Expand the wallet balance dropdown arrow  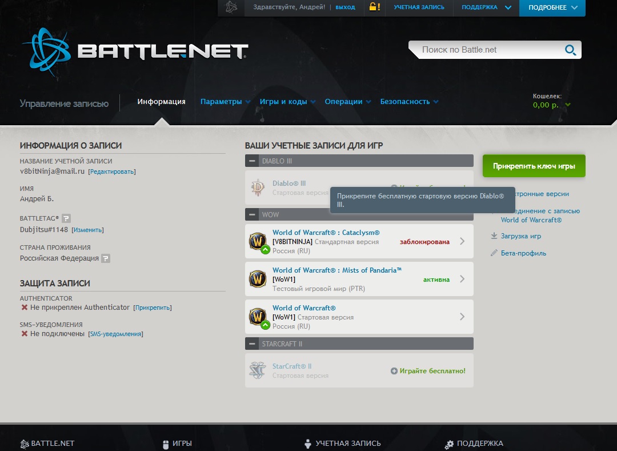(567, 105)
